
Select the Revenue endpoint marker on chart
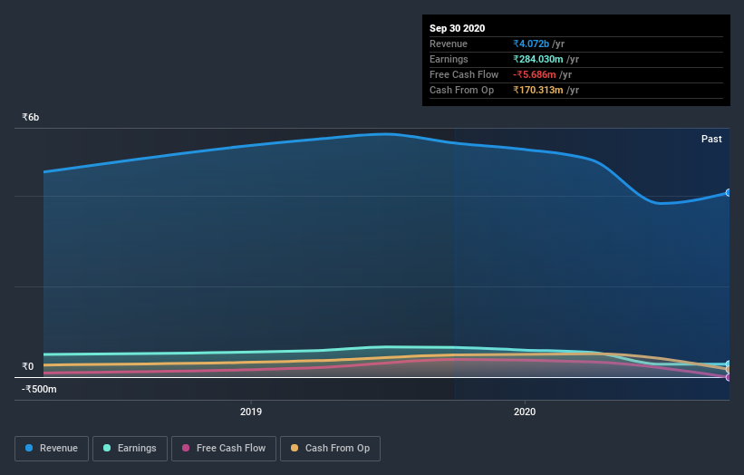point(728,193)
